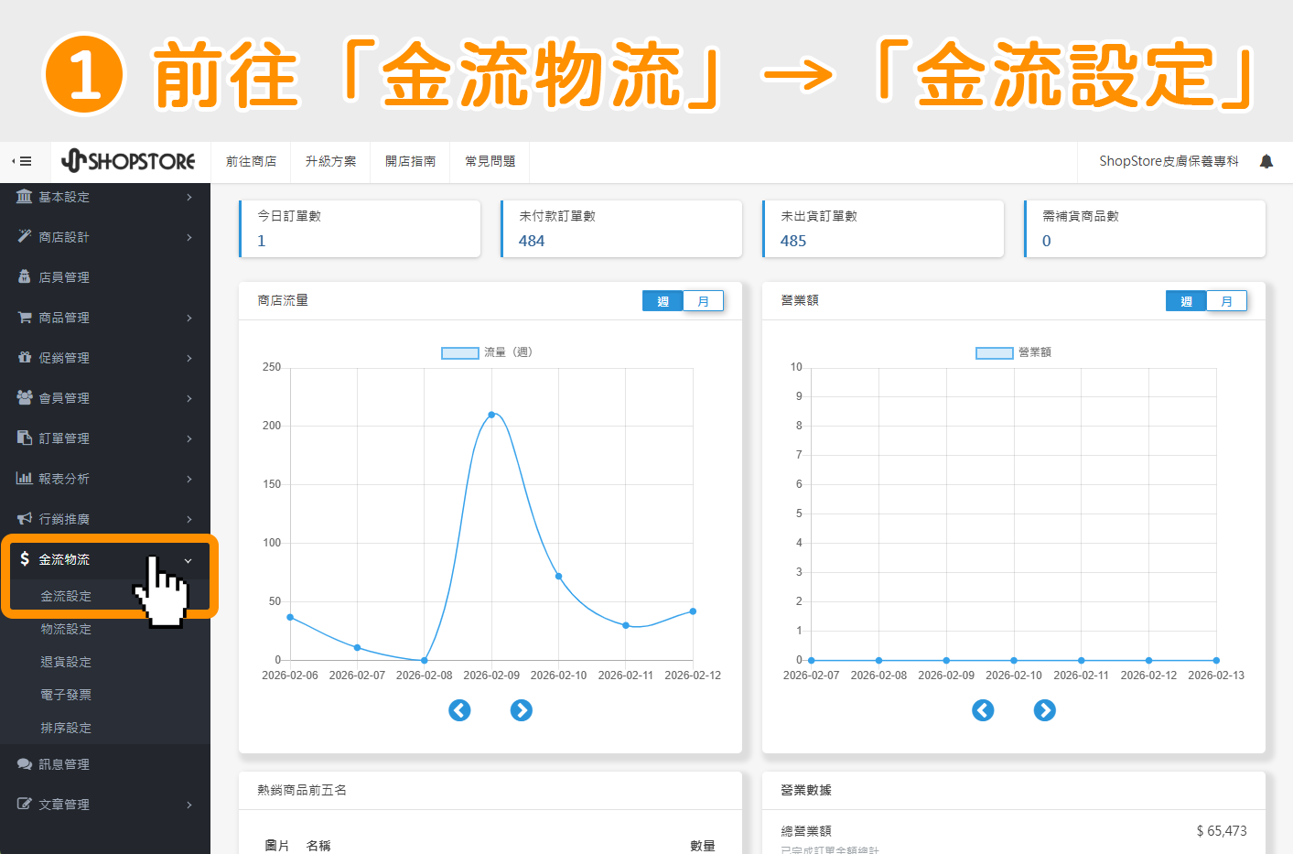
Task: Open the 開店指南 menu item
Action: click(409, 161)
